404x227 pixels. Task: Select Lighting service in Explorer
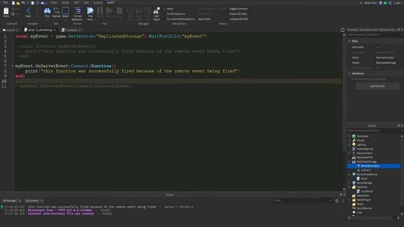(361, 144)
